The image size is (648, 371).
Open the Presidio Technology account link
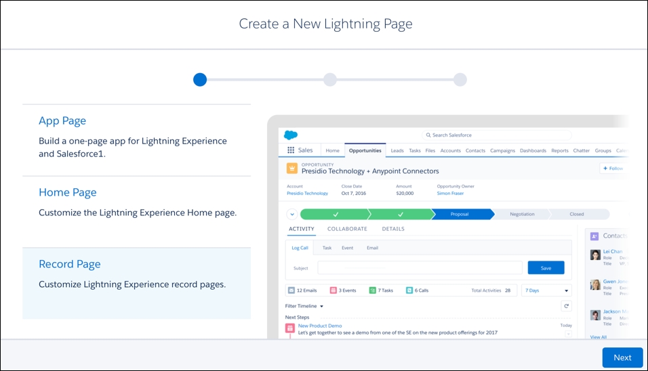coord(307,193)
